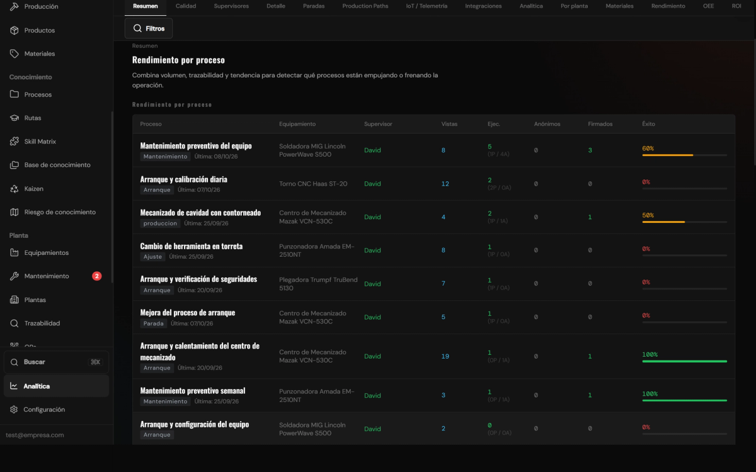This screenshot has width=756, height=472.
Task: Click the Configuración gear icon
Action: (14, 410)
